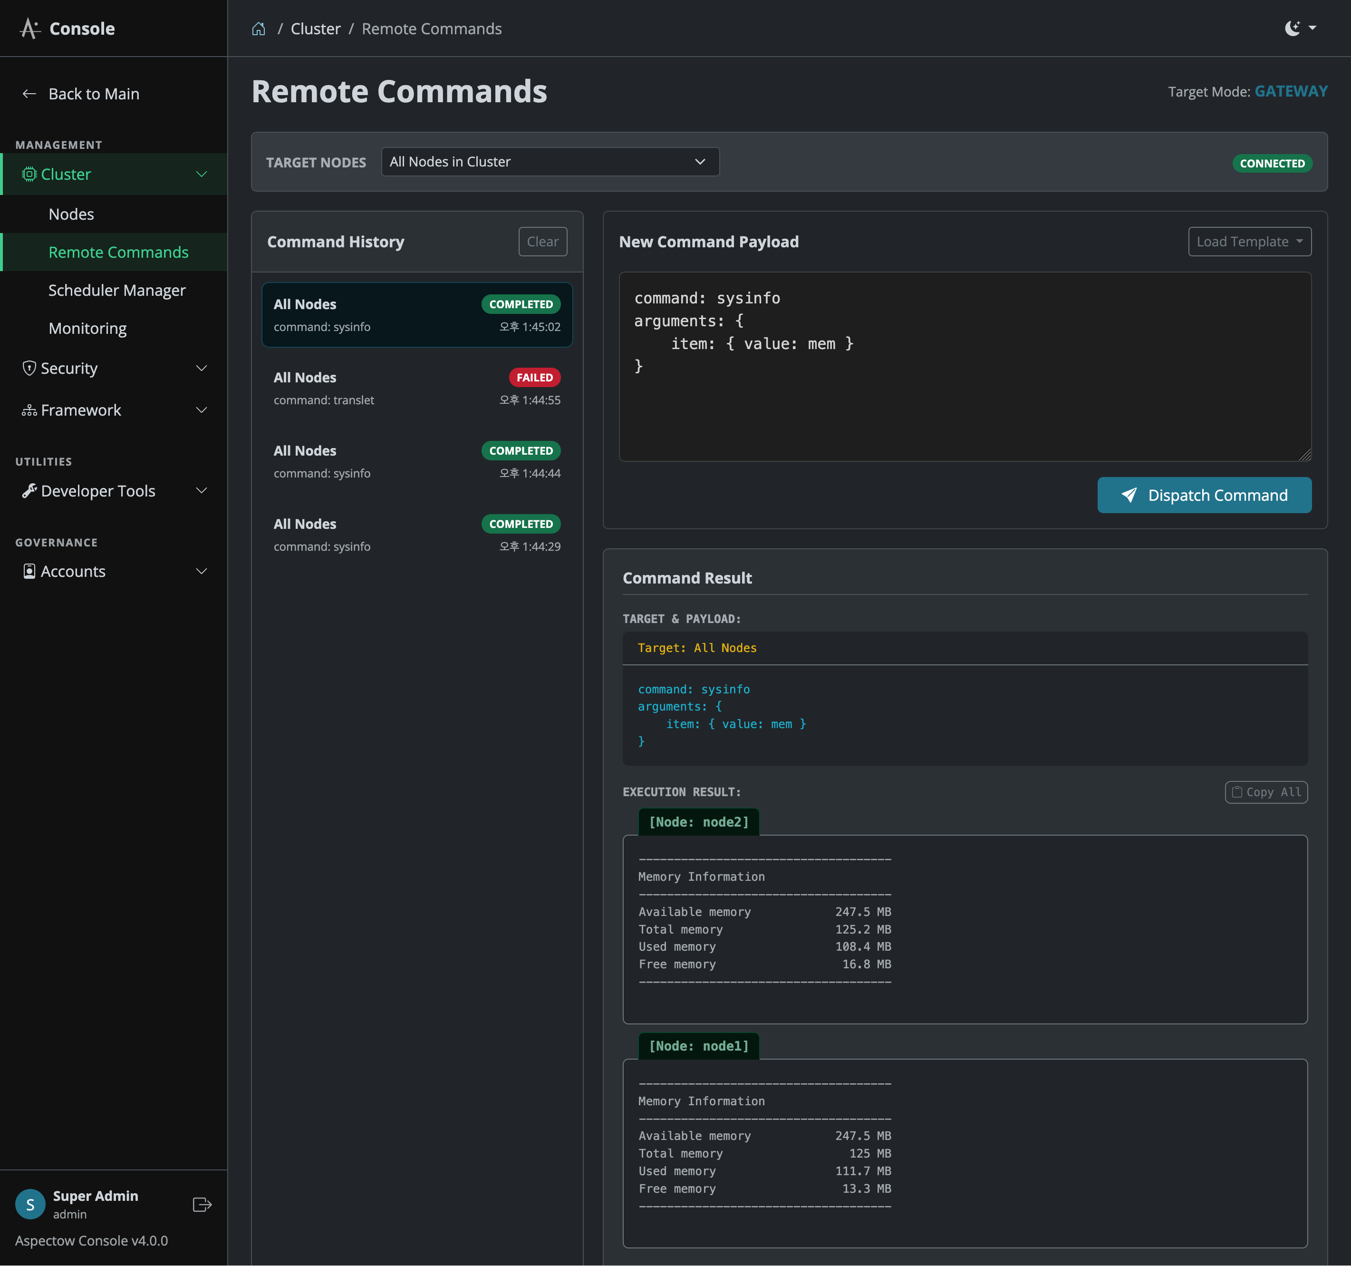Expand the Framework section chevron

coord(202,410)
